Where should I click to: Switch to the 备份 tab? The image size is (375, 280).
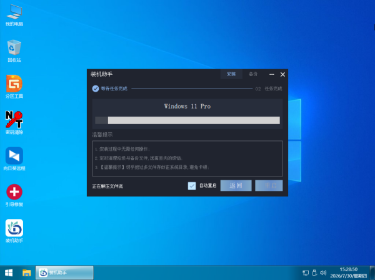(253, 74)
